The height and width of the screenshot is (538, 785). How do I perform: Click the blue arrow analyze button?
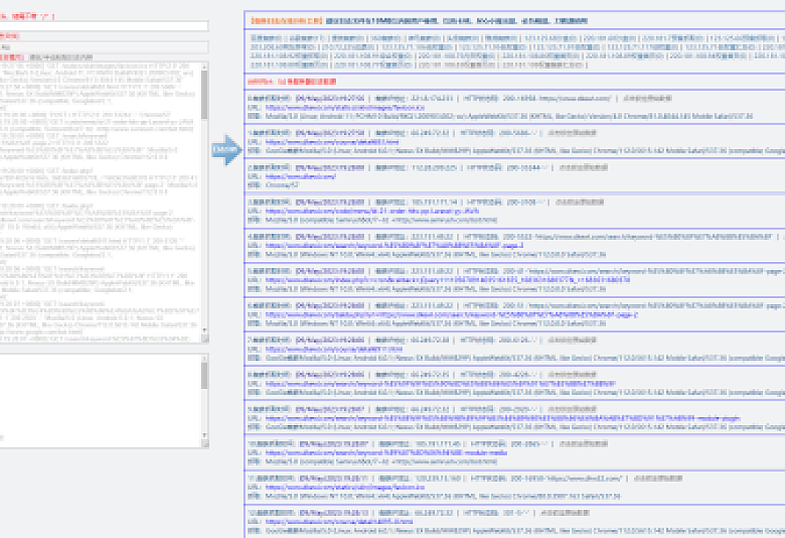point(228,150)
